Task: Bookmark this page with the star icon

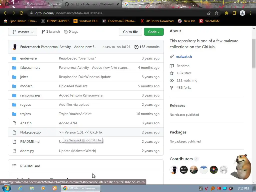Action: click(x=216, y=13)
